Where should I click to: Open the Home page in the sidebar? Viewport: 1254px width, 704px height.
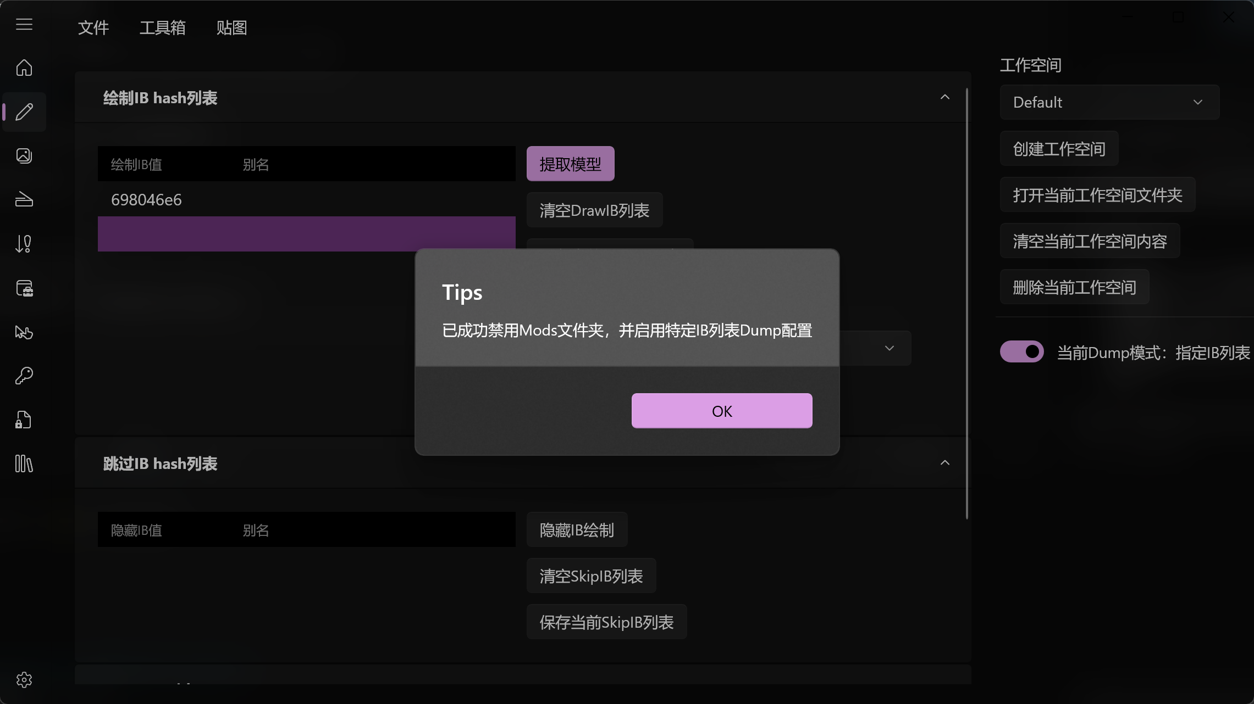click(x=24, y=67)
